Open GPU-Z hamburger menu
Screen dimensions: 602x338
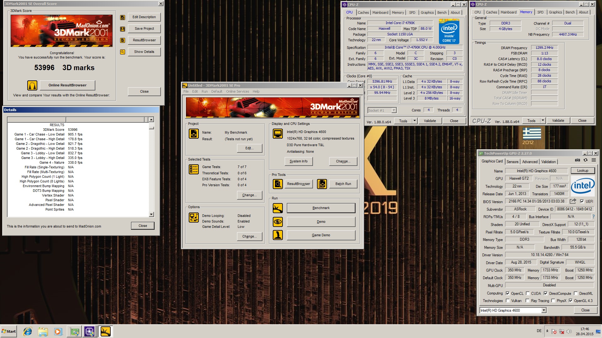[594, 160]
